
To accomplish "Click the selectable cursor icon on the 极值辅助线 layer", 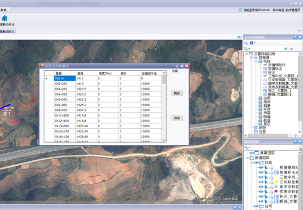I will [x=266, y=167].
